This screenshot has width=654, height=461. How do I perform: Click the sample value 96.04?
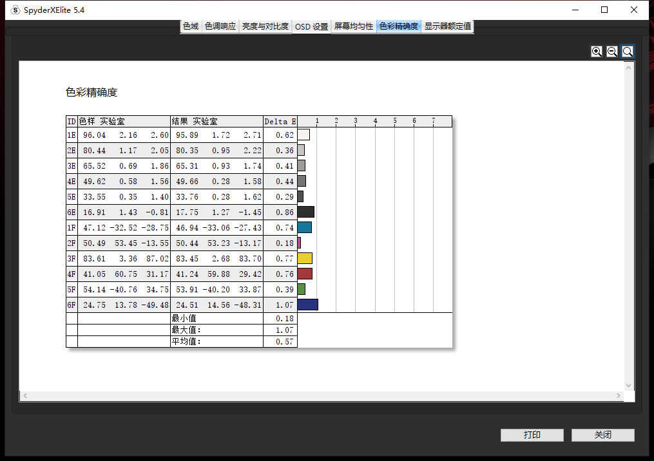[94, 135]
